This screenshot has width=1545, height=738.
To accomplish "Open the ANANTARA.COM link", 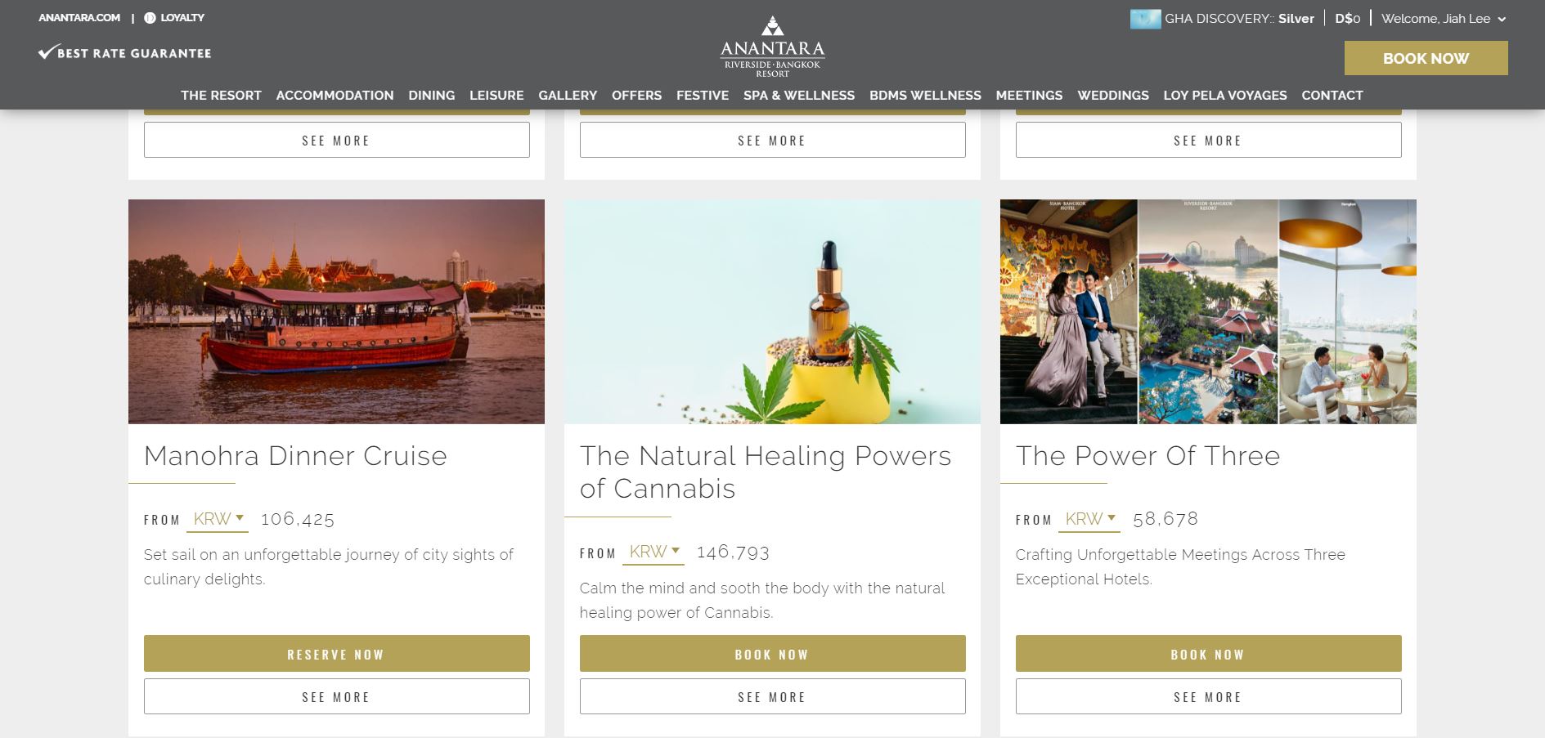I will (79, 18).
